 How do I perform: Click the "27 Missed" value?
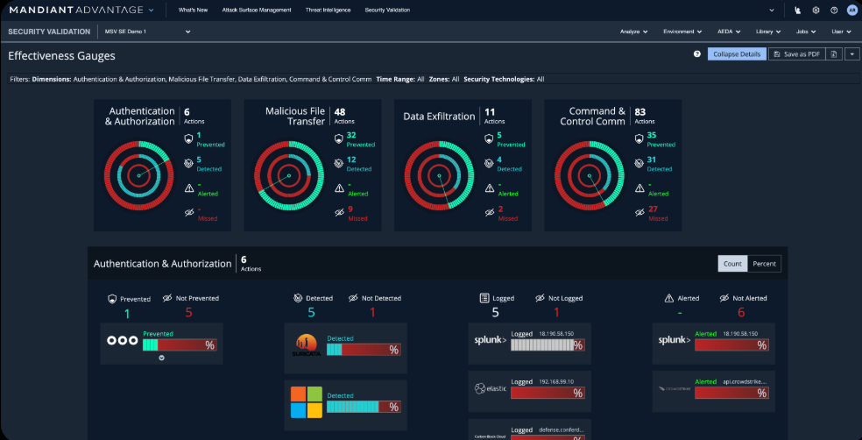[x=657, y=213]
